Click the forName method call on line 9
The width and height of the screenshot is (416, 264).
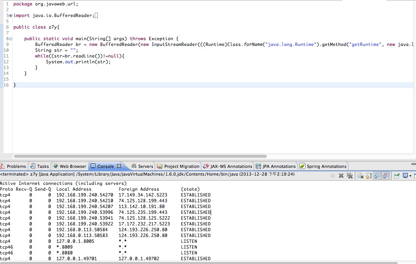tap(253, 44)
